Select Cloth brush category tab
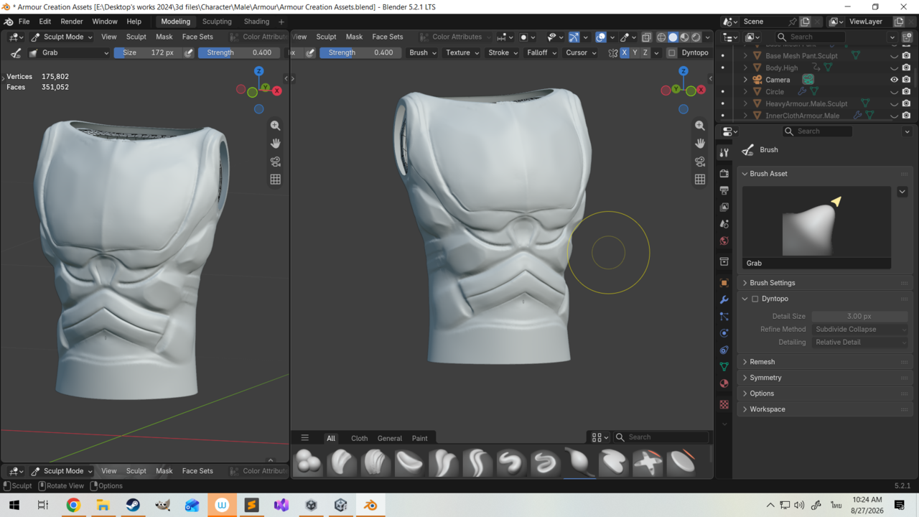Image resolution: width=919 pixels, height=517 pixels. coord(359,438)
